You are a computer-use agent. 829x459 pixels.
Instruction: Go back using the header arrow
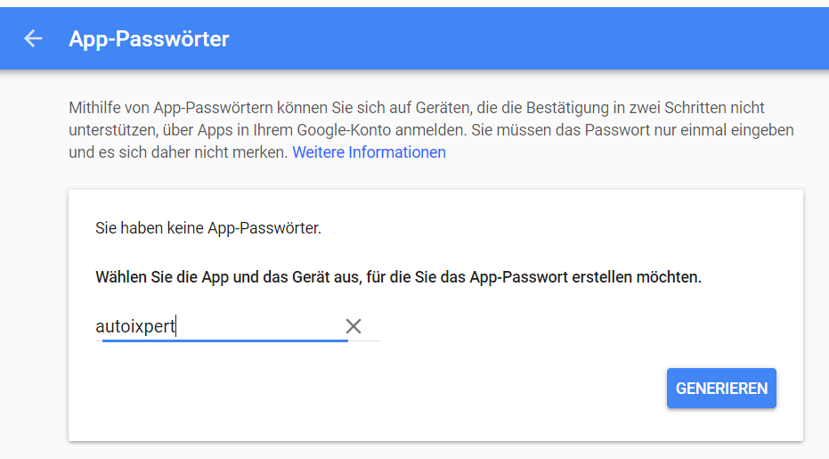(x=33, y=38)
